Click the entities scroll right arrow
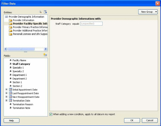The image size is (161, 126). tap(46, 49)
